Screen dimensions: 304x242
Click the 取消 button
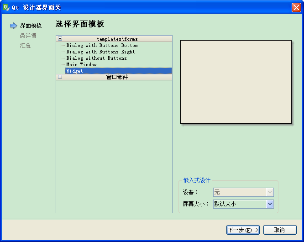[x=280, y=230]
